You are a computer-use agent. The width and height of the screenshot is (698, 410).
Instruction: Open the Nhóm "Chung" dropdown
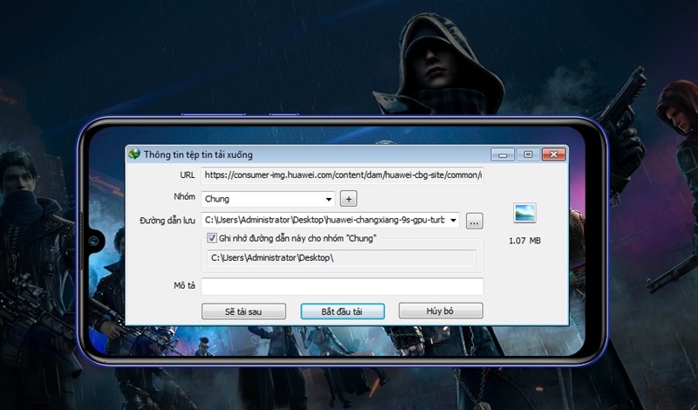click(x=268, y=199)
